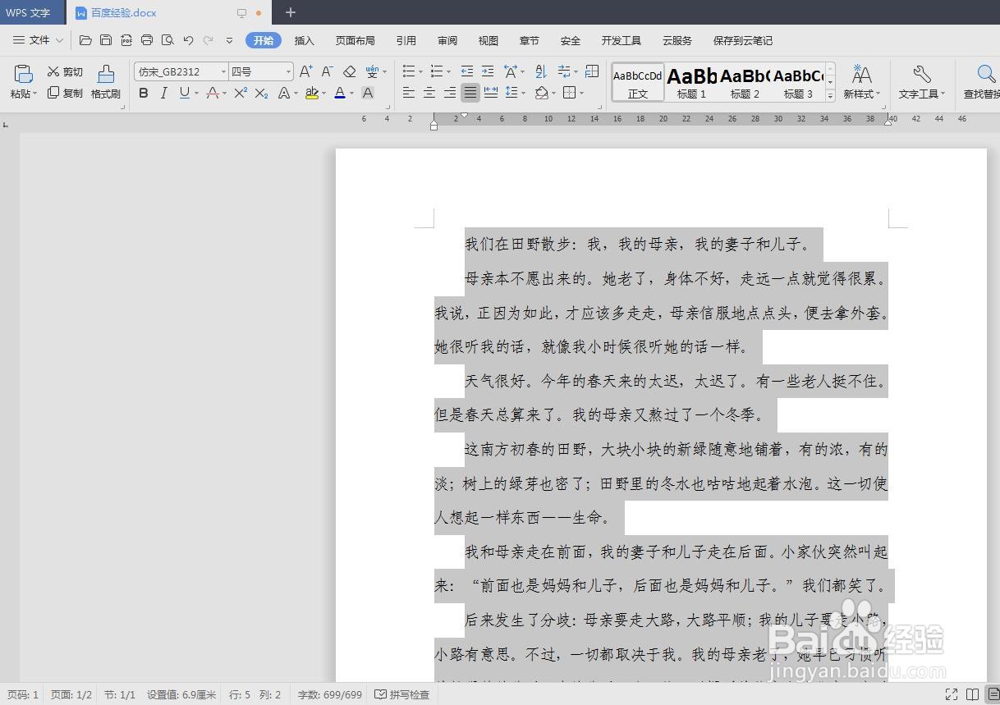Expand the styles gallery
1000x705 pixels.
point(830,96)
